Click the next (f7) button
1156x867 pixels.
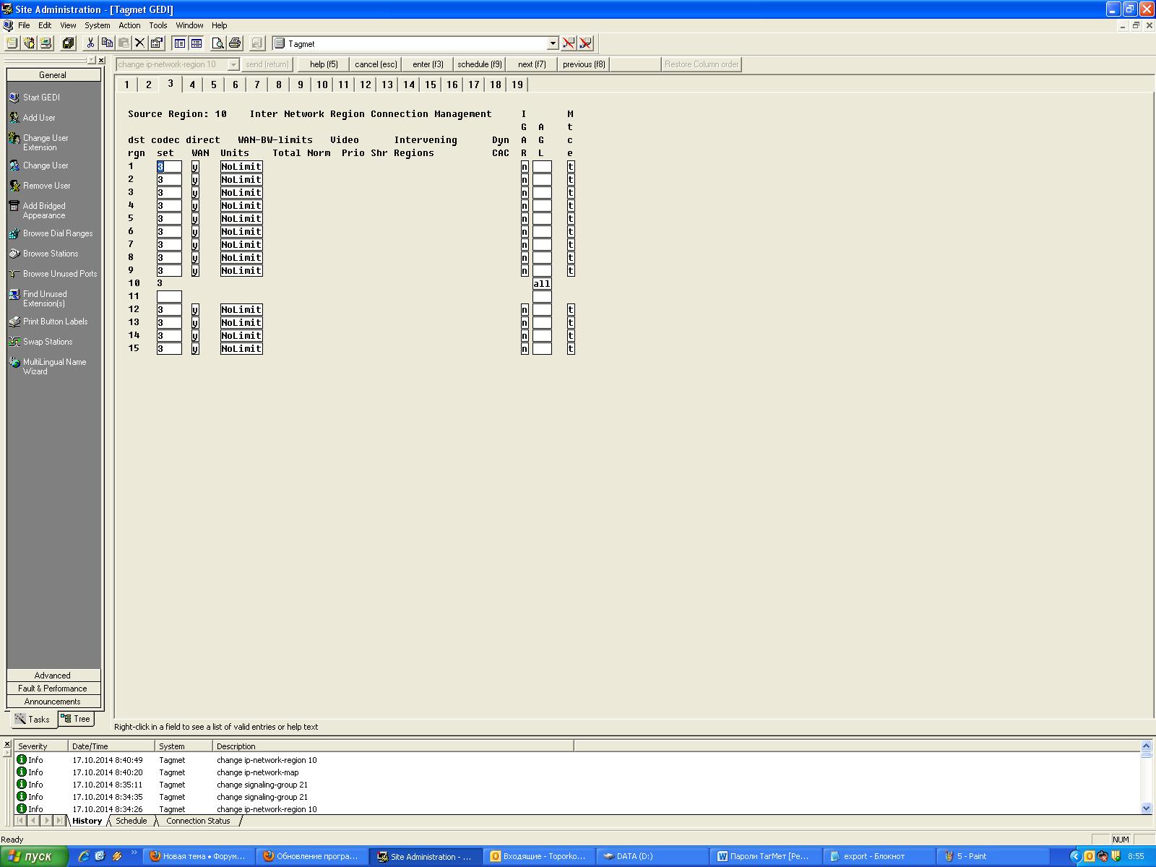tap(532, 64)
